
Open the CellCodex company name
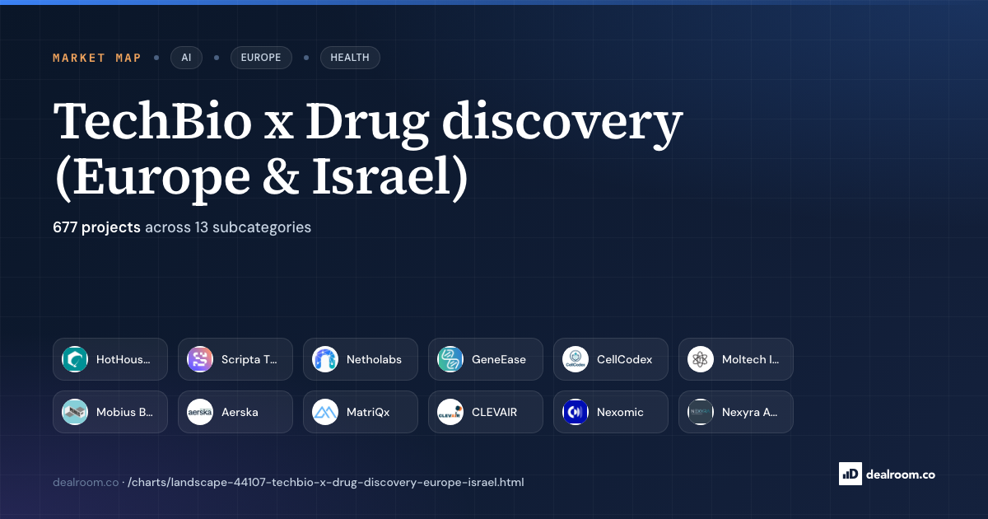(625, 359)
